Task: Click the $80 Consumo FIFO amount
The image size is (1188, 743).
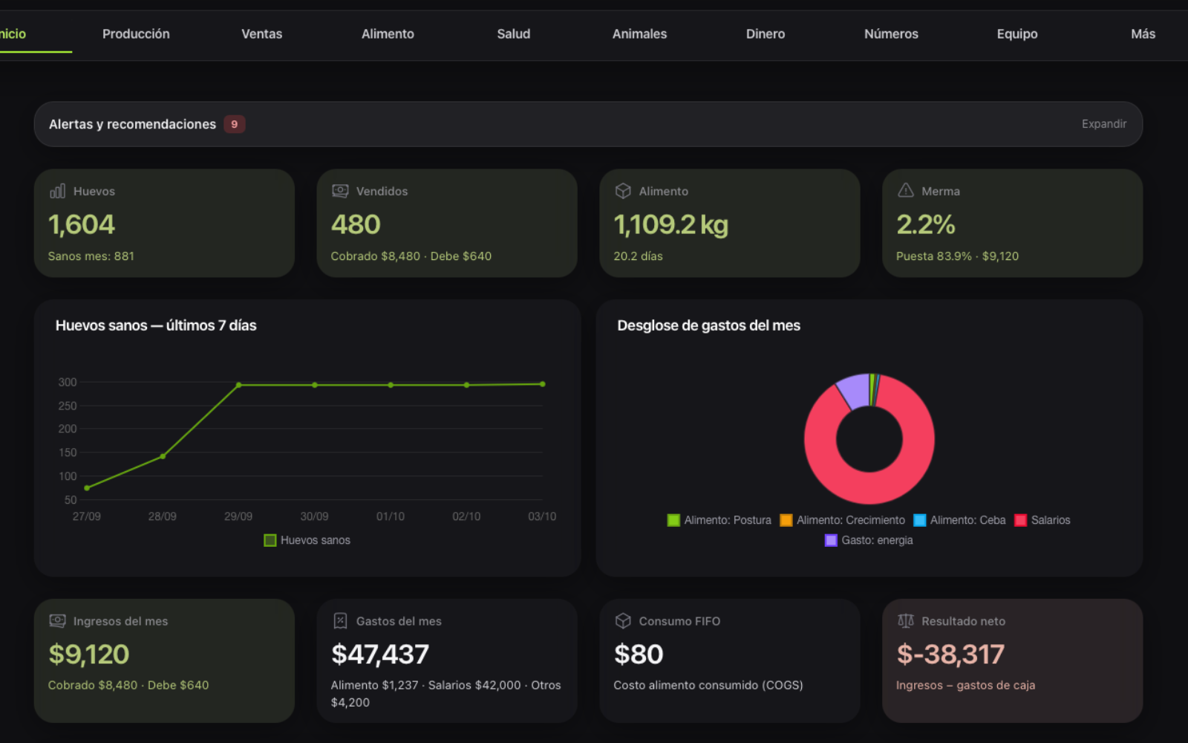Action: (639, 654)
